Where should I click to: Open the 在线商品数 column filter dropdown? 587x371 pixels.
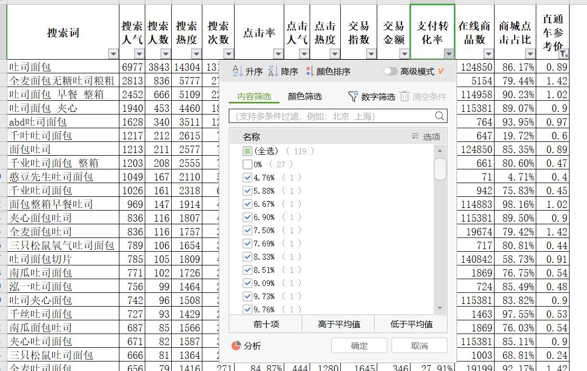pos(488,54)
